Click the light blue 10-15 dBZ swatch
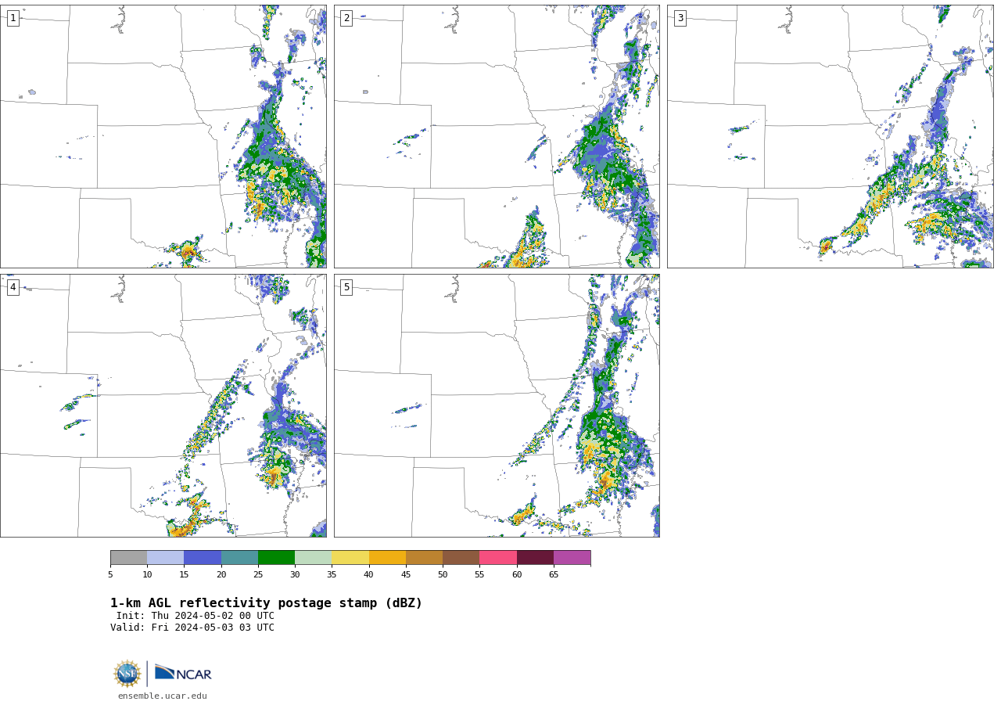Viewport: 1001px width, 705px height. [165, 557]
